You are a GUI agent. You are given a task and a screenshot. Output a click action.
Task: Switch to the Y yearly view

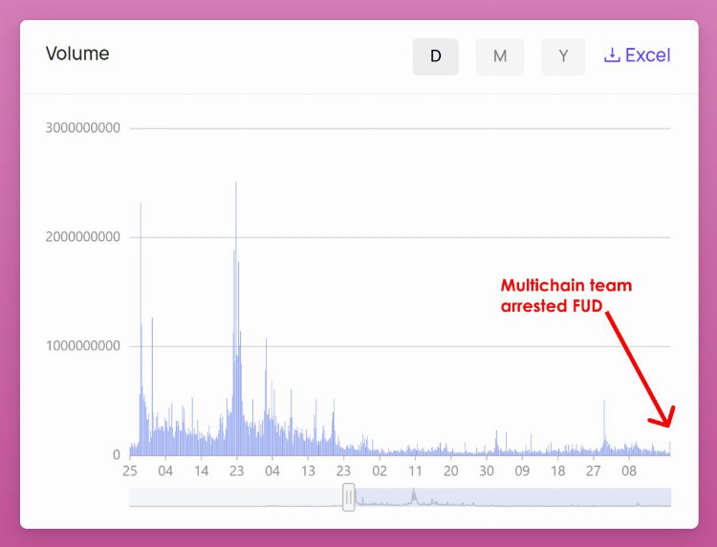click(563, 56)
